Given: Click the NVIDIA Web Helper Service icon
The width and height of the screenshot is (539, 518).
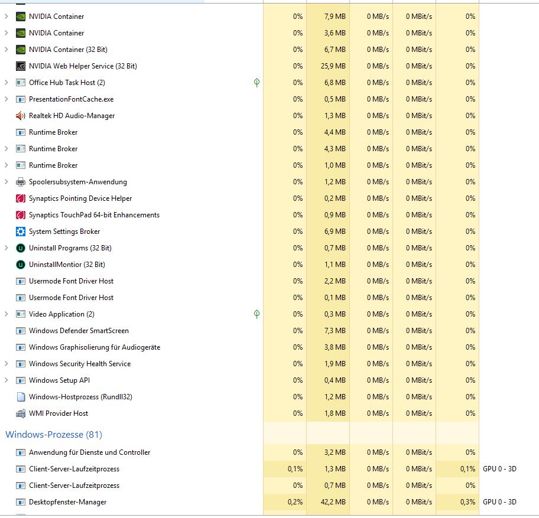Looking at the screenshot, I should (21, 66).
